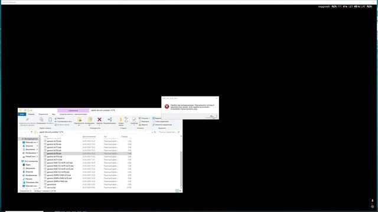Click OK in the error dialog
The height and width of the screenshot is (212, 378).
(211, 117)
